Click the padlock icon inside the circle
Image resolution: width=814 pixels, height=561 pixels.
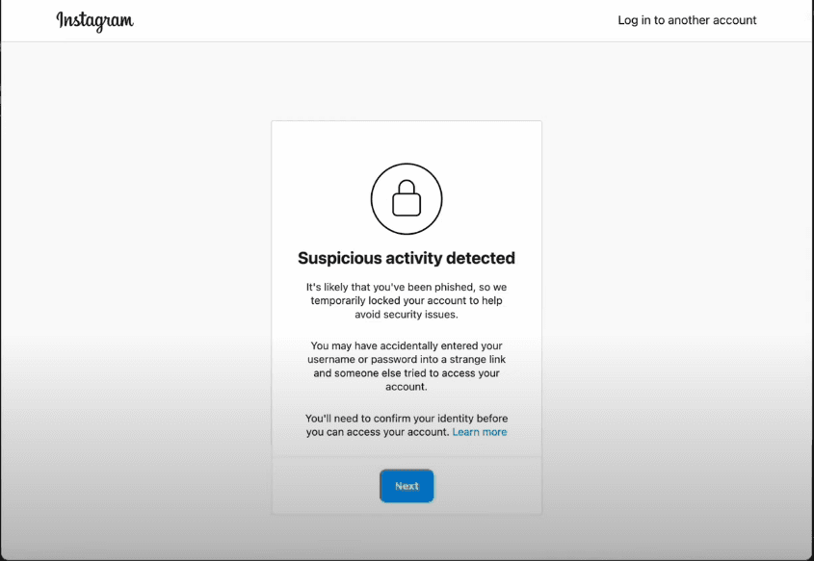pos(407,199)
